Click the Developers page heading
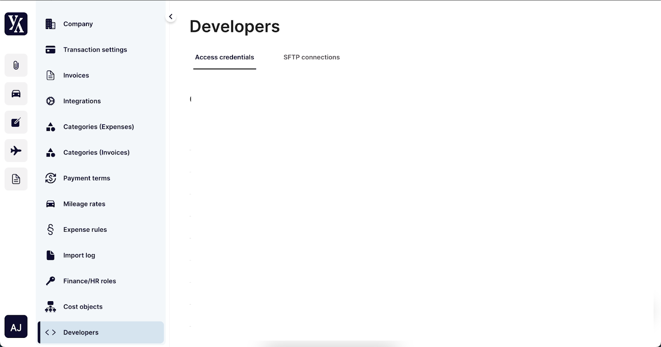Viewport: 661px width, 347px height. coord(235,27)
